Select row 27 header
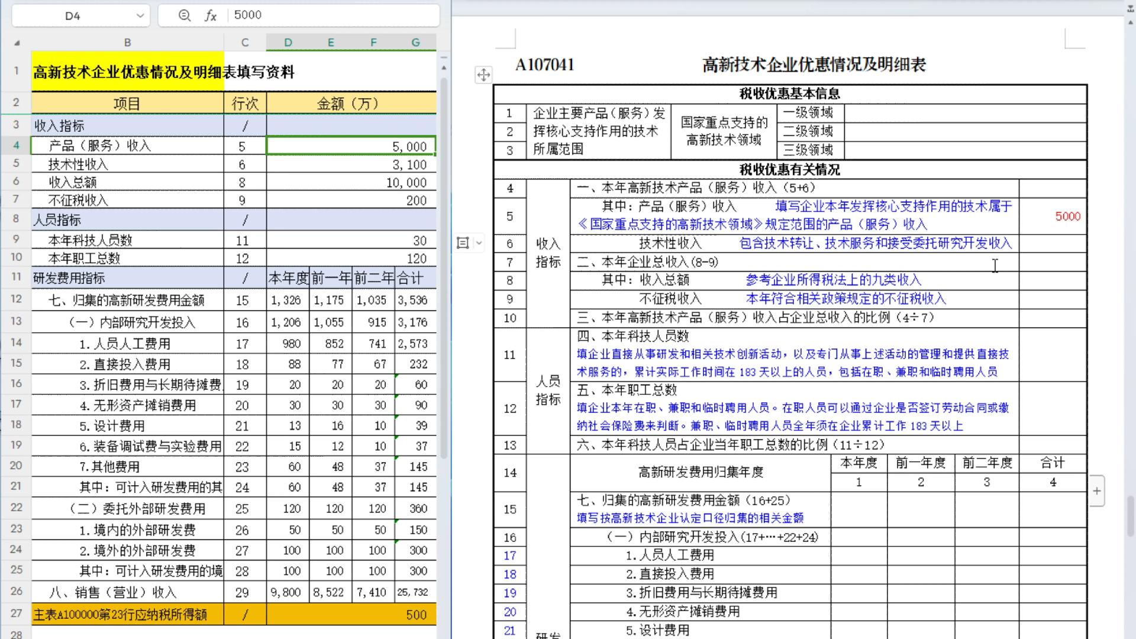 coord(16,614)
